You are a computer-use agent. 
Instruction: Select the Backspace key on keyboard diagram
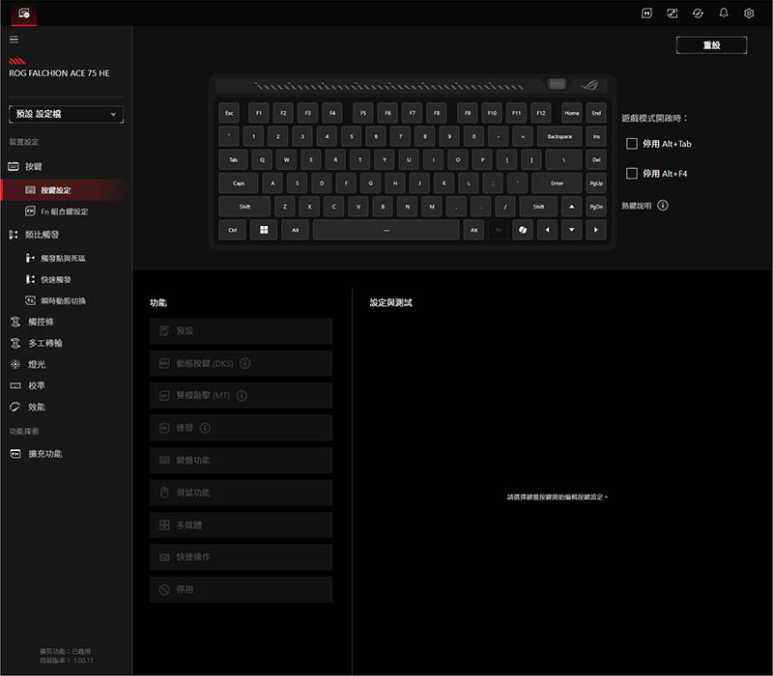point(559,137)
